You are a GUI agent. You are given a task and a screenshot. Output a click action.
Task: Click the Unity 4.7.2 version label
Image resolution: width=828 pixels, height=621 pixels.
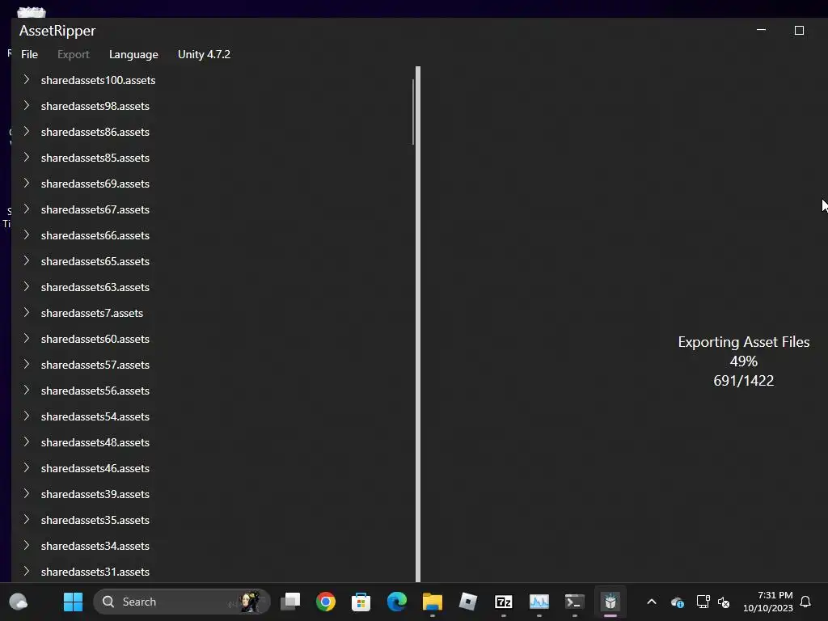(204, 54)
